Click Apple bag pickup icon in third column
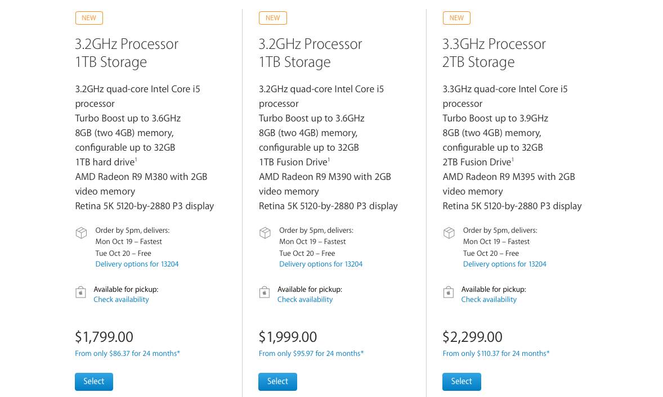Image resolution: width=663 pixels, height=397 pixels. (449, 292)
